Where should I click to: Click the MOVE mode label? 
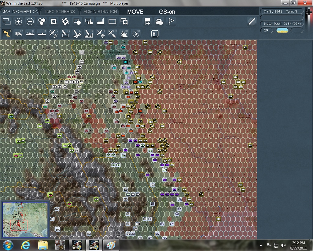(135, 12)
